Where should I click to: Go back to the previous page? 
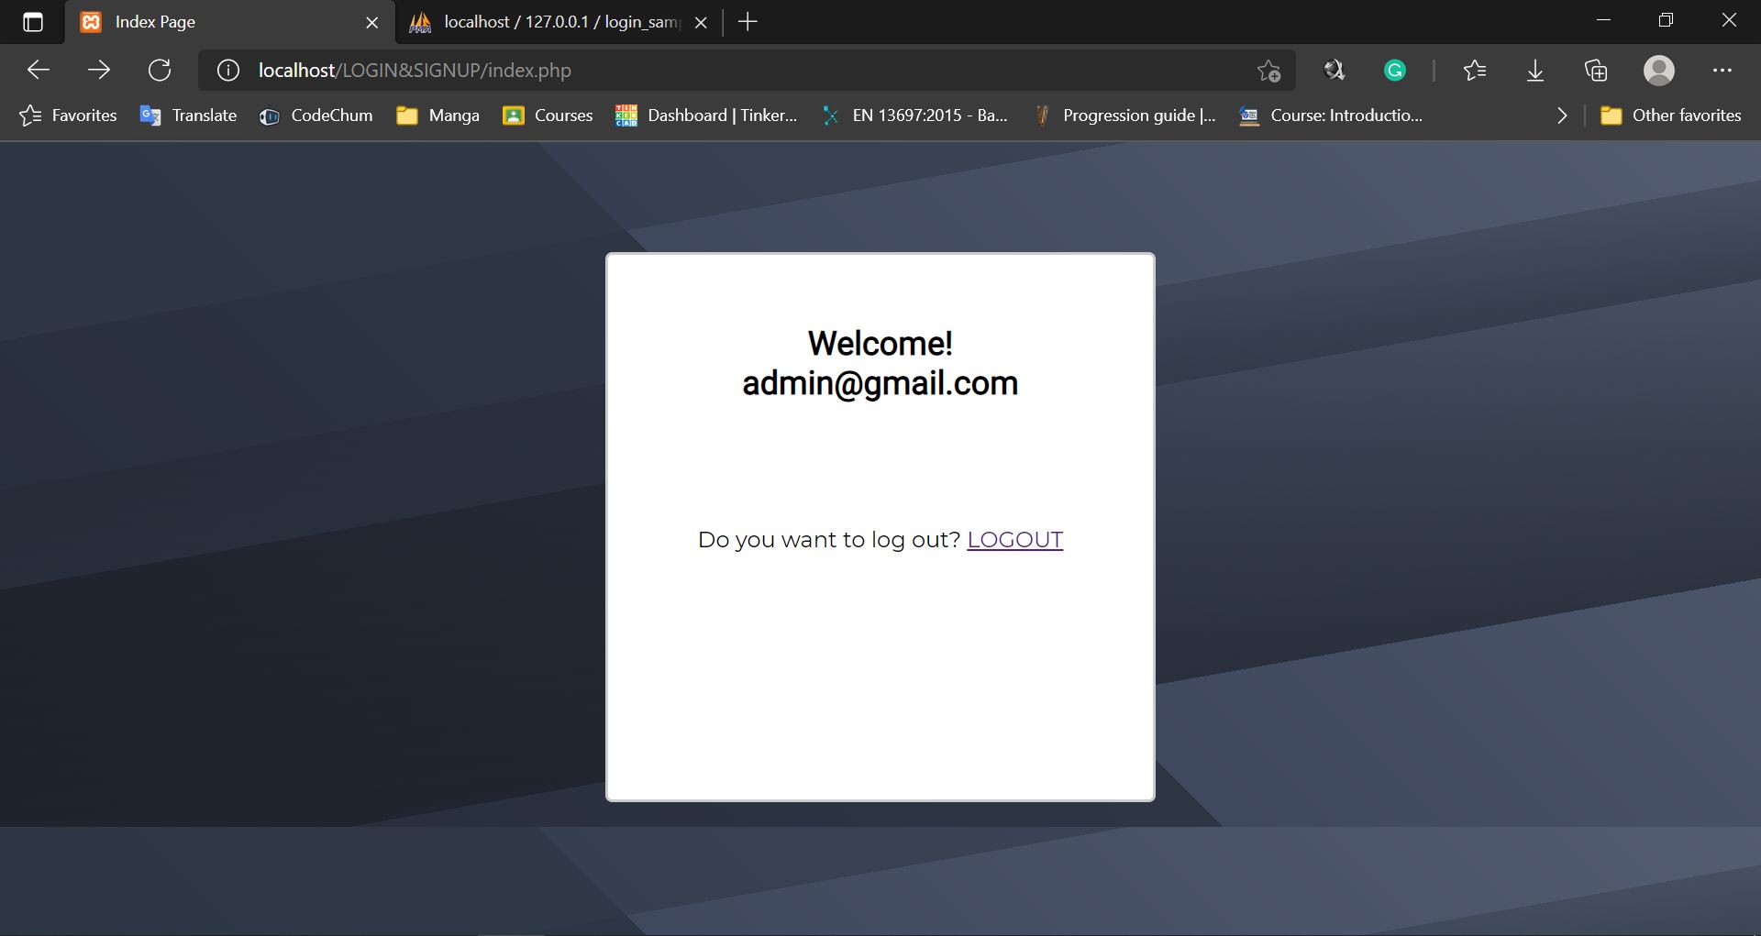38,70
